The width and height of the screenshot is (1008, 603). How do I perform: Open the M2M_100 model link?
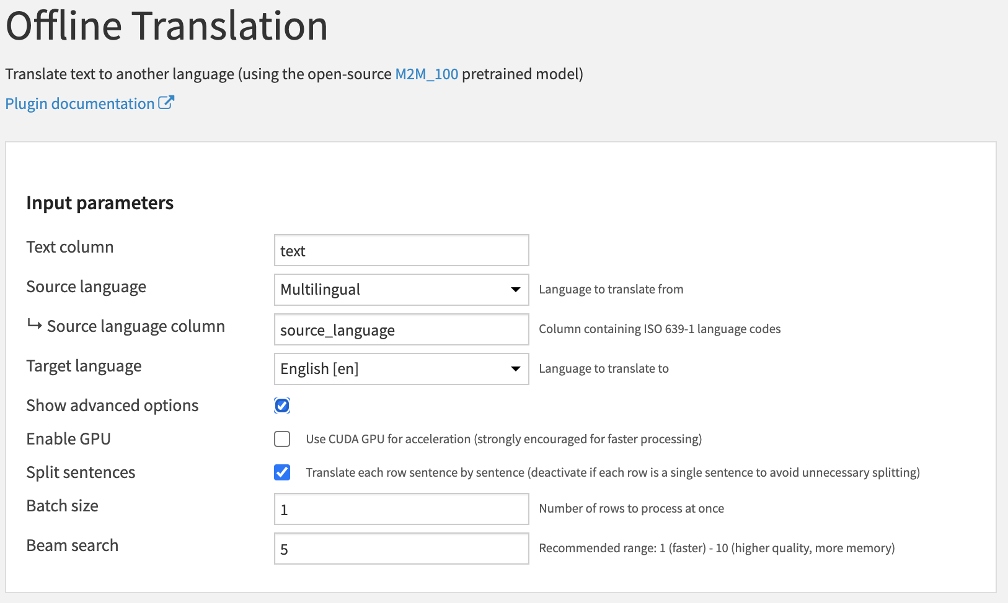(427, 74)
